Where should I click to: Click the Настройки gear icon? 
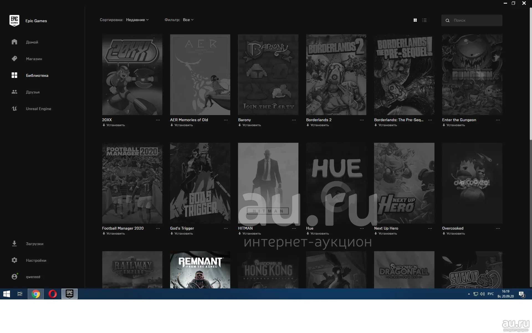[14, 260]
